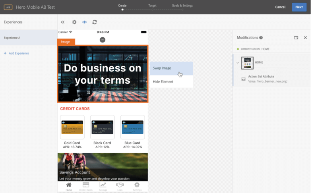Click the refresh icon in the toolbar

95,22
